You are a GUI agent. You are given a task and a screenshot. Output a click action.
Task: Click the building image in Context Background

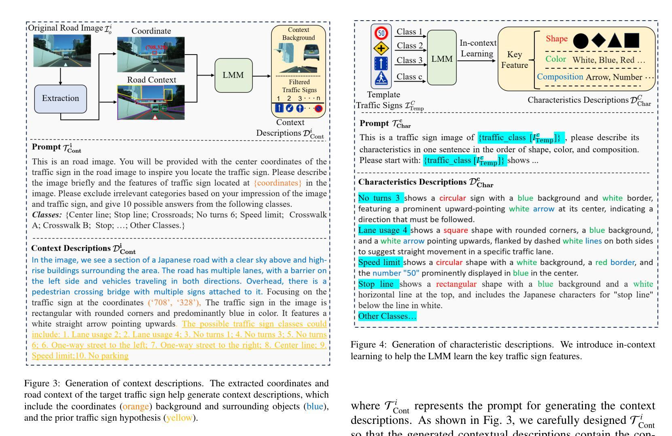(x=283, y=53)
